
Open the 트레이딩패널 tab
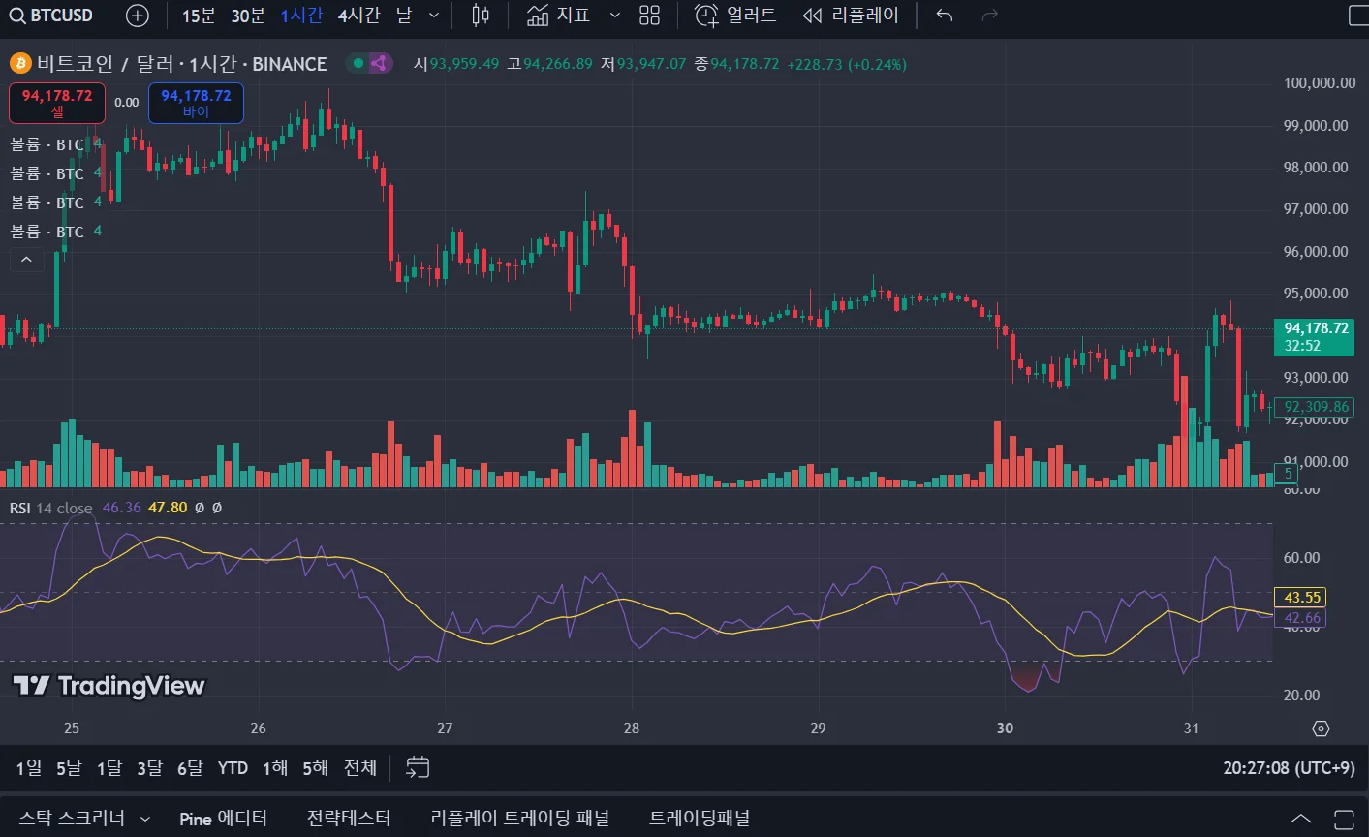point(700,819)
